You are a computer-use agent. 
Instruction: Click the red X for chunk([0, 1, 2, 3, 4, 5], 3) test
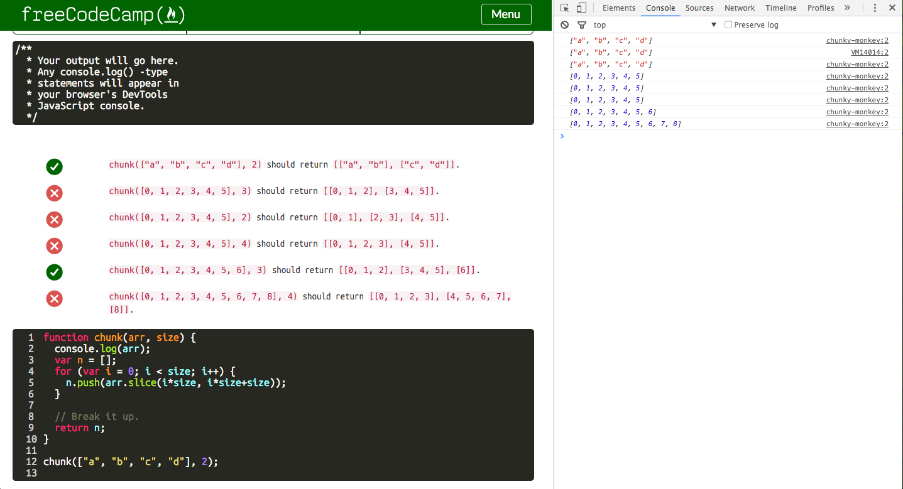[54, 193]
